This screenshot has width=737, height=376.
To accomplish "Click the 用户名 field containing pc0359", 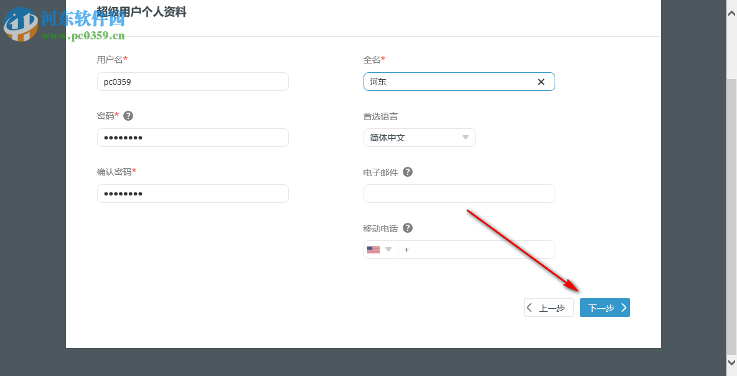I will [x=192, y=82].
